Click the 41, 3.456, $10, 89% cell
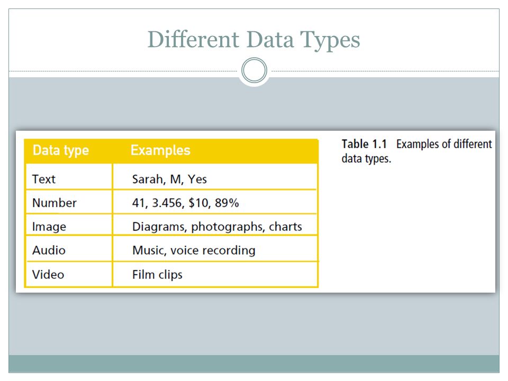 pyautogui.click(x=214, y=202)
